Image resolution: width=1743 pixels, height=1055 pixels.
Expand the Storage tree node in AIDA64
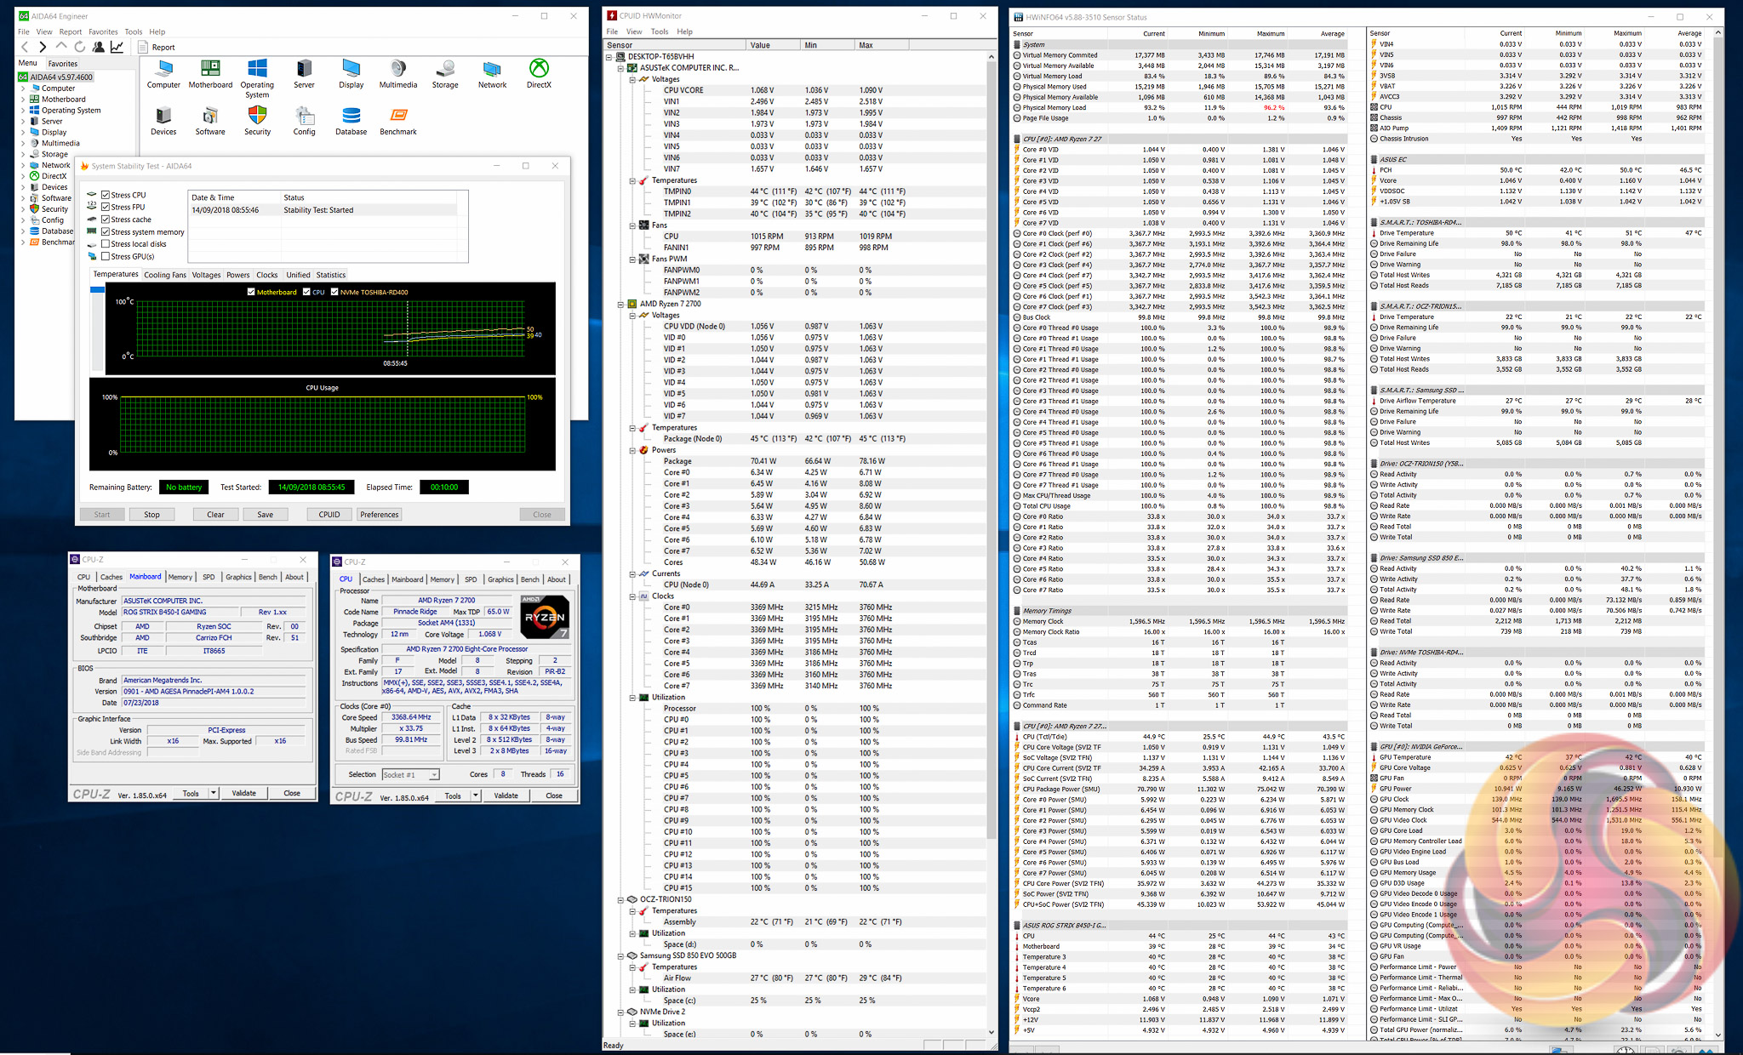click(23, 154)
